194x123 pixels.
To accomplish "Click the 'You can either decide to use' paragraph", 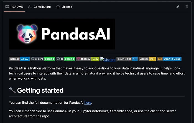I will [92, 114].
